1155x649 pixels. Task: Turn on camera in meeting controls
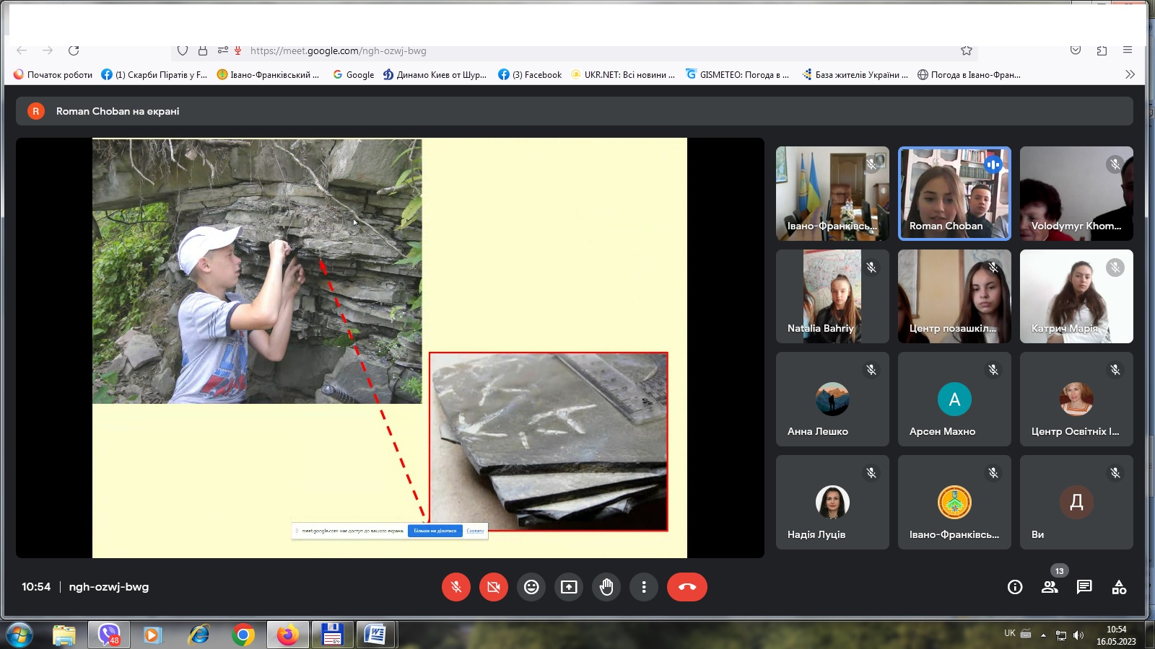pyautogui.click(x=494, y=587)
